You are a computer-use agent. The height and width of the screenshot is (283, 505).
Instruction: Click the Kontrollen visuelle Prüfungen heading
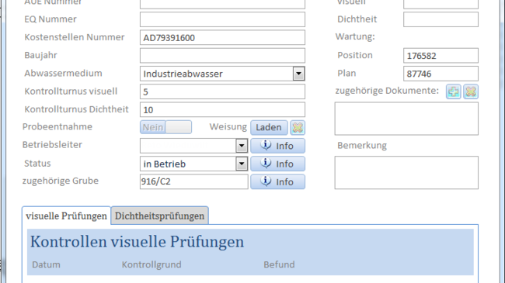coord(138,242)
